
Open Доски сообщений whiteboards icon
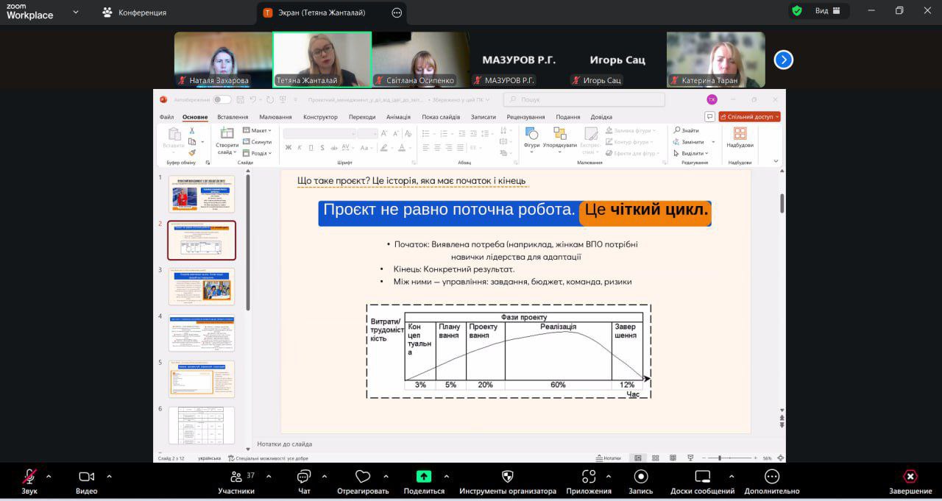(702, 477)
